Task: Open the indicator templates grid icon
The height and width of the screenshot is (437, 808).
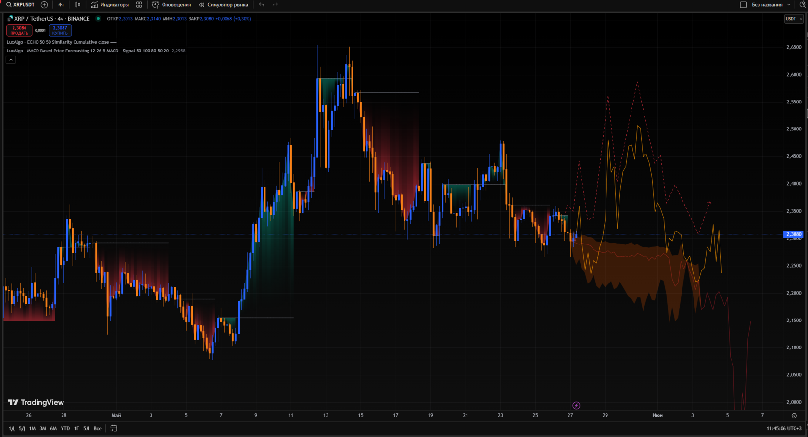Action: [139, 5]
